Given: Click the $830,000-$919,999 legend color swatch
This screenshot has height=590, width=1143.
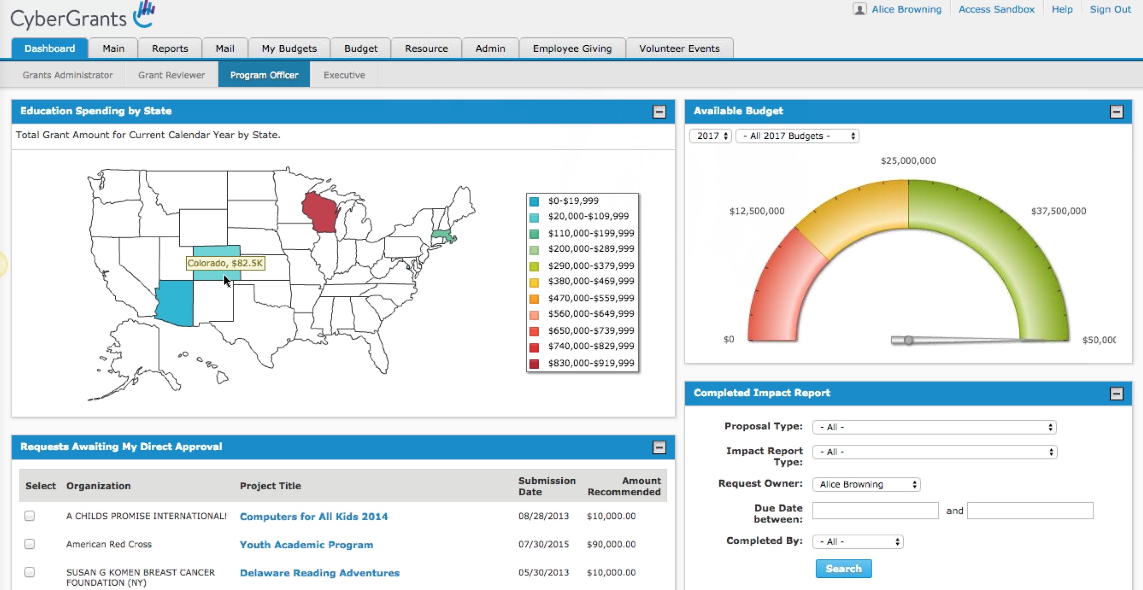Looking at the screenshot, I should tap(534, 363).
